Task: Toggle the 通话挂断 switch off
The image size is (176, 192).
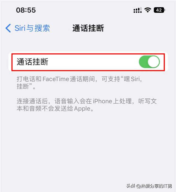Action: [x=149, y=62]
